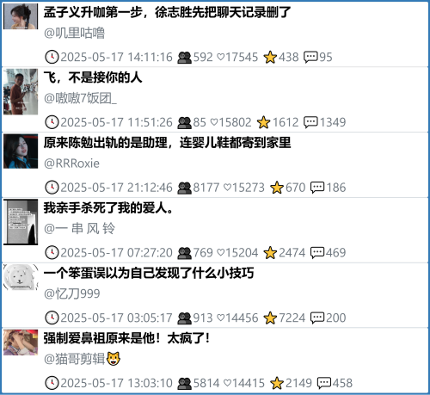Open post titled 飞，不是接你的人
The image size is (430, 395).
pos(93,77)
